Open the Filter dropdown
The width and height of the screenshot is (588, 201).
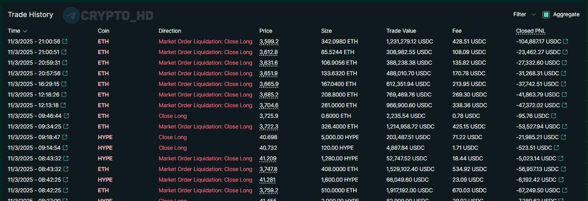coord(524,15)
